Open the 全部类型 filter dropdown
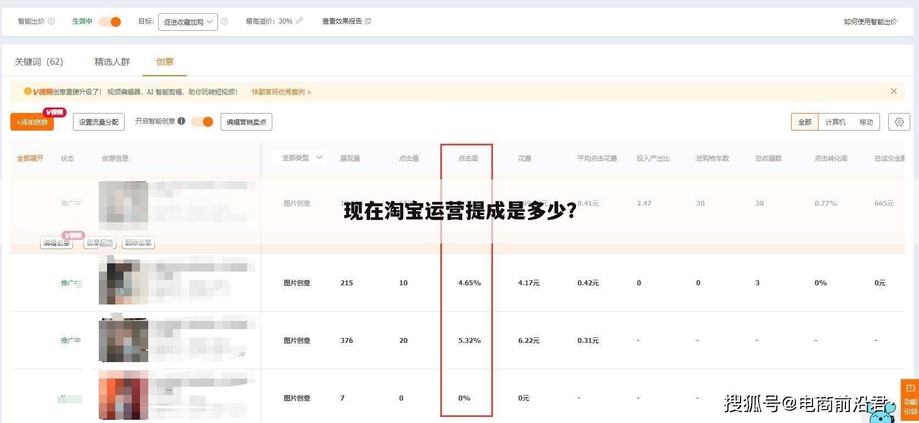The height and width of the screenshot is (423, 919). pyautogui.click(x=301, y=157)
